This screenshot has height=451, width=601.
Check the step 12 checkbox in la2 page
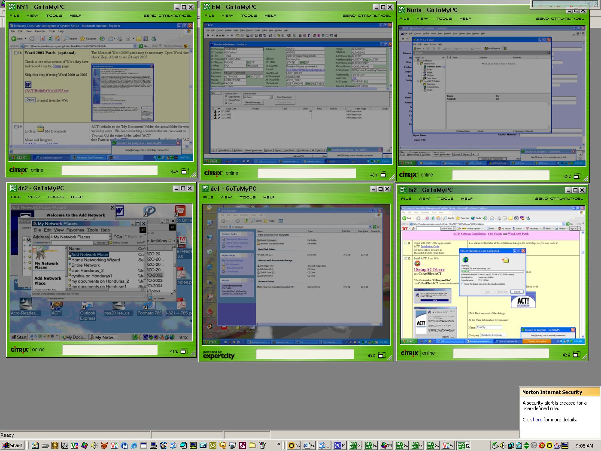click(x=407, y=259)
